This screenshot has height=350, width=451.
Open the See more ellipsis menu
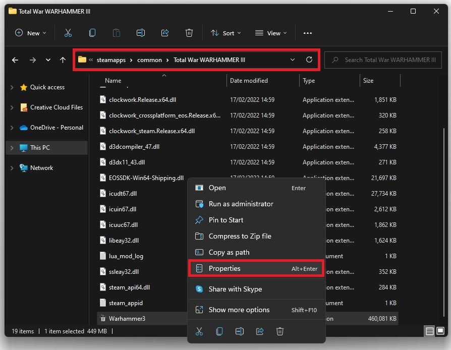[x=307, y=33]
